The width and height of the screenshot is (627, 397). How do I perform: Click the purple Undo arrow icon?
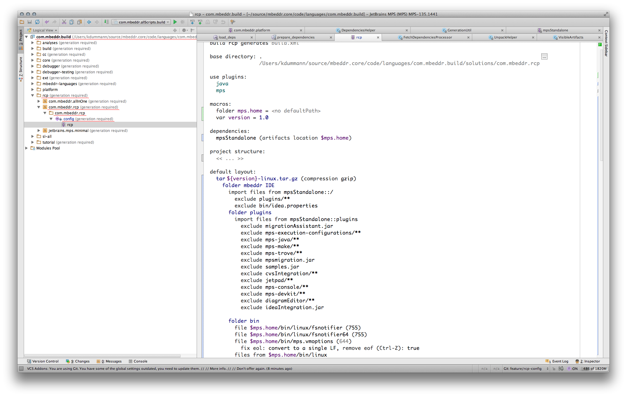pyautogui.click(x=47, y=22)
